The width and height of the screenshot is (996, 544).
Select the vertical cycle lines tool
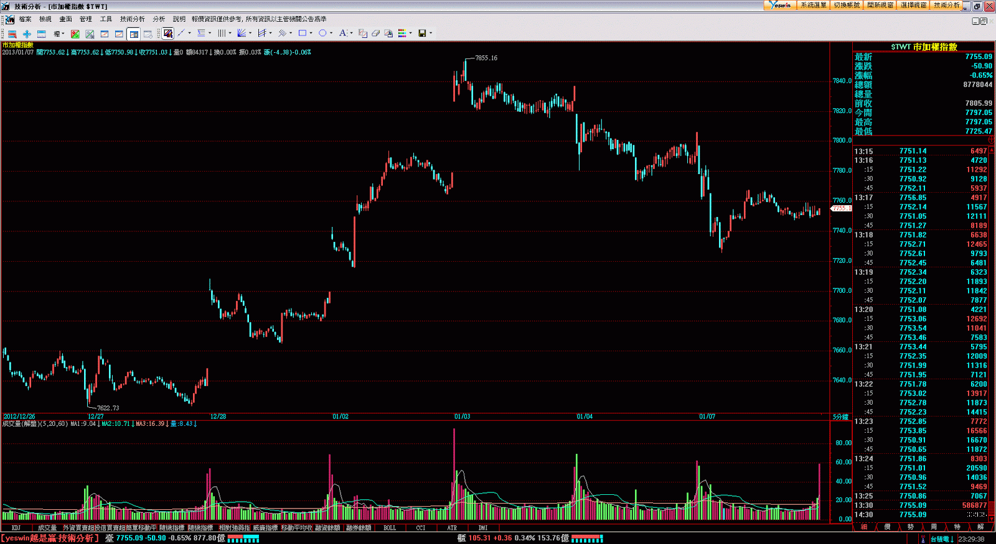221,34
